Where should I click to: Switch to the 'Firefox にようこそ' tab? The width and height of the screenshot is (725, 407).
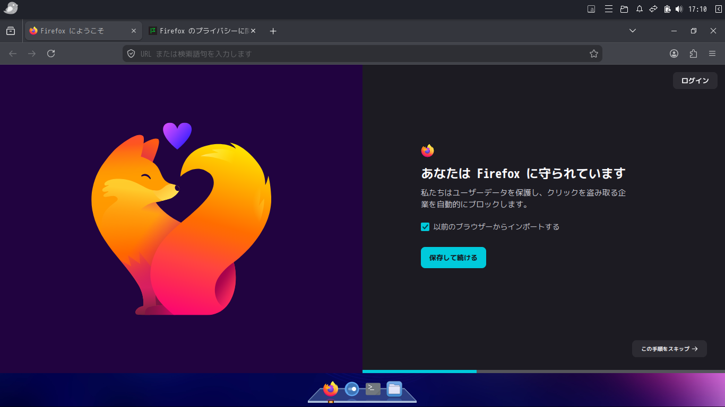(83, 31)
